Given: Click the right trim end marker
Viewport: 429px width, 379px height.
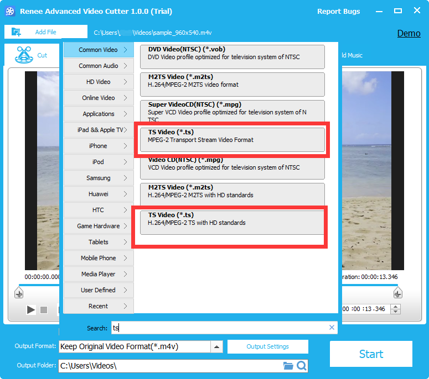Looking at the screenshot, I should click(x=397, y=293).
